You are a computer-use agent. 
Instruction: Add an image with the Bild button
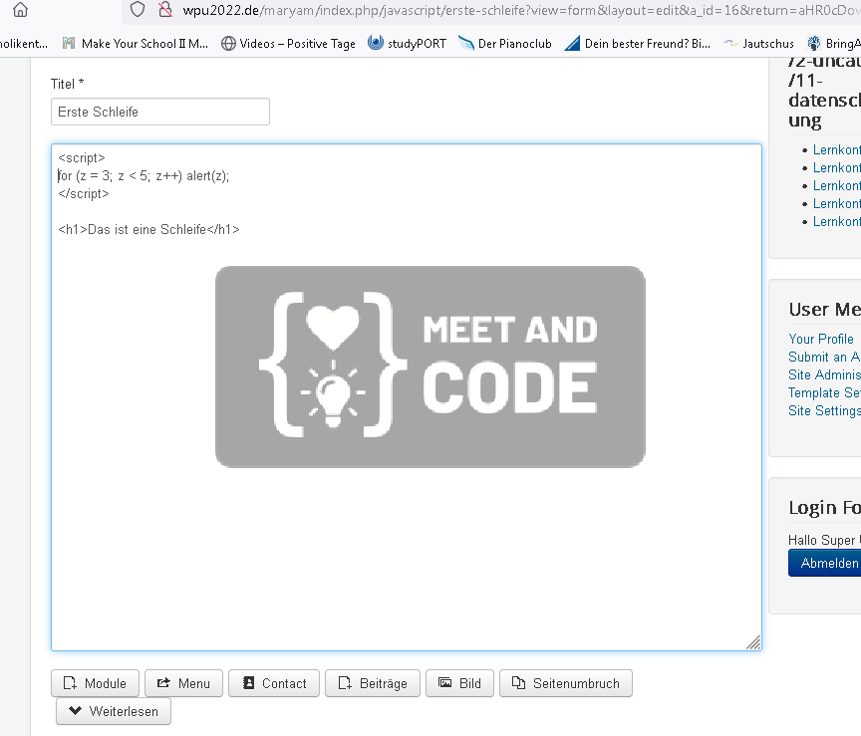coord(460,683)
